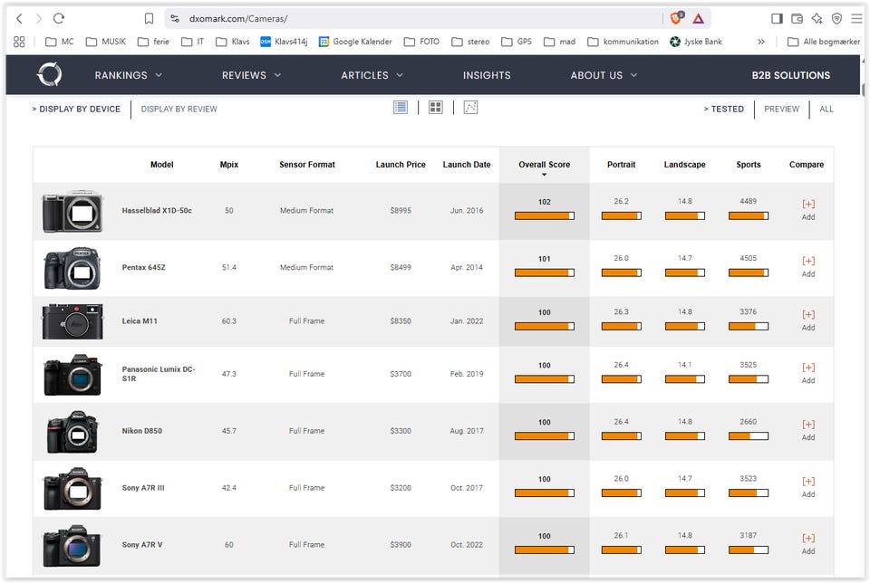870x583 pixels.
Task: Switch to list view icon
Action: coord(400,107)
